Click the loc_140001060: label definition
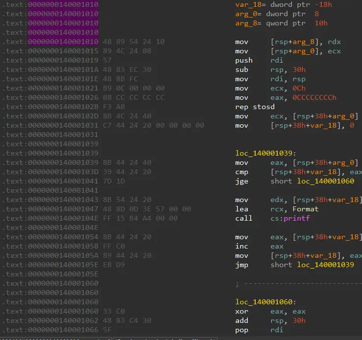This screenshot has width=362, height=340. (265, 302)
